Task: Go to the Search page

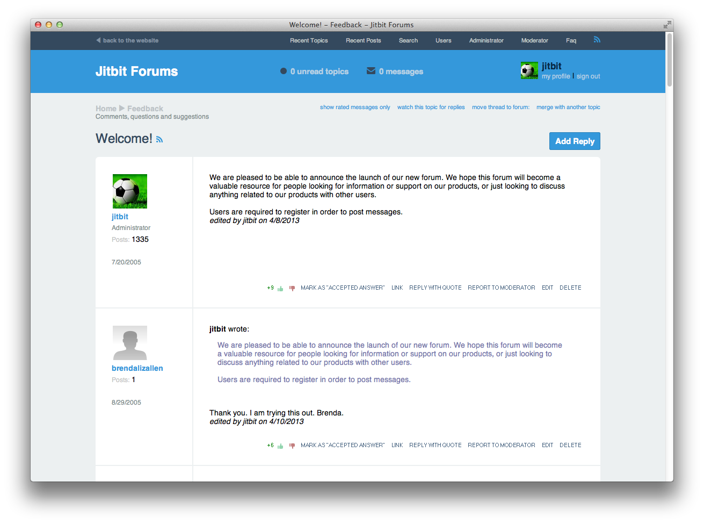Action: [408, 40]
